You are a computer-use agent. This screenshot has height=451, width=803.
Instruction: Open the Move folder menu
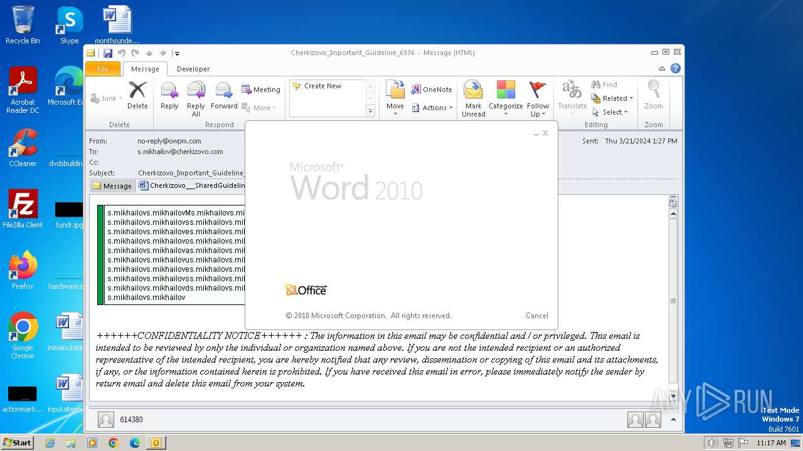(395, 98)
